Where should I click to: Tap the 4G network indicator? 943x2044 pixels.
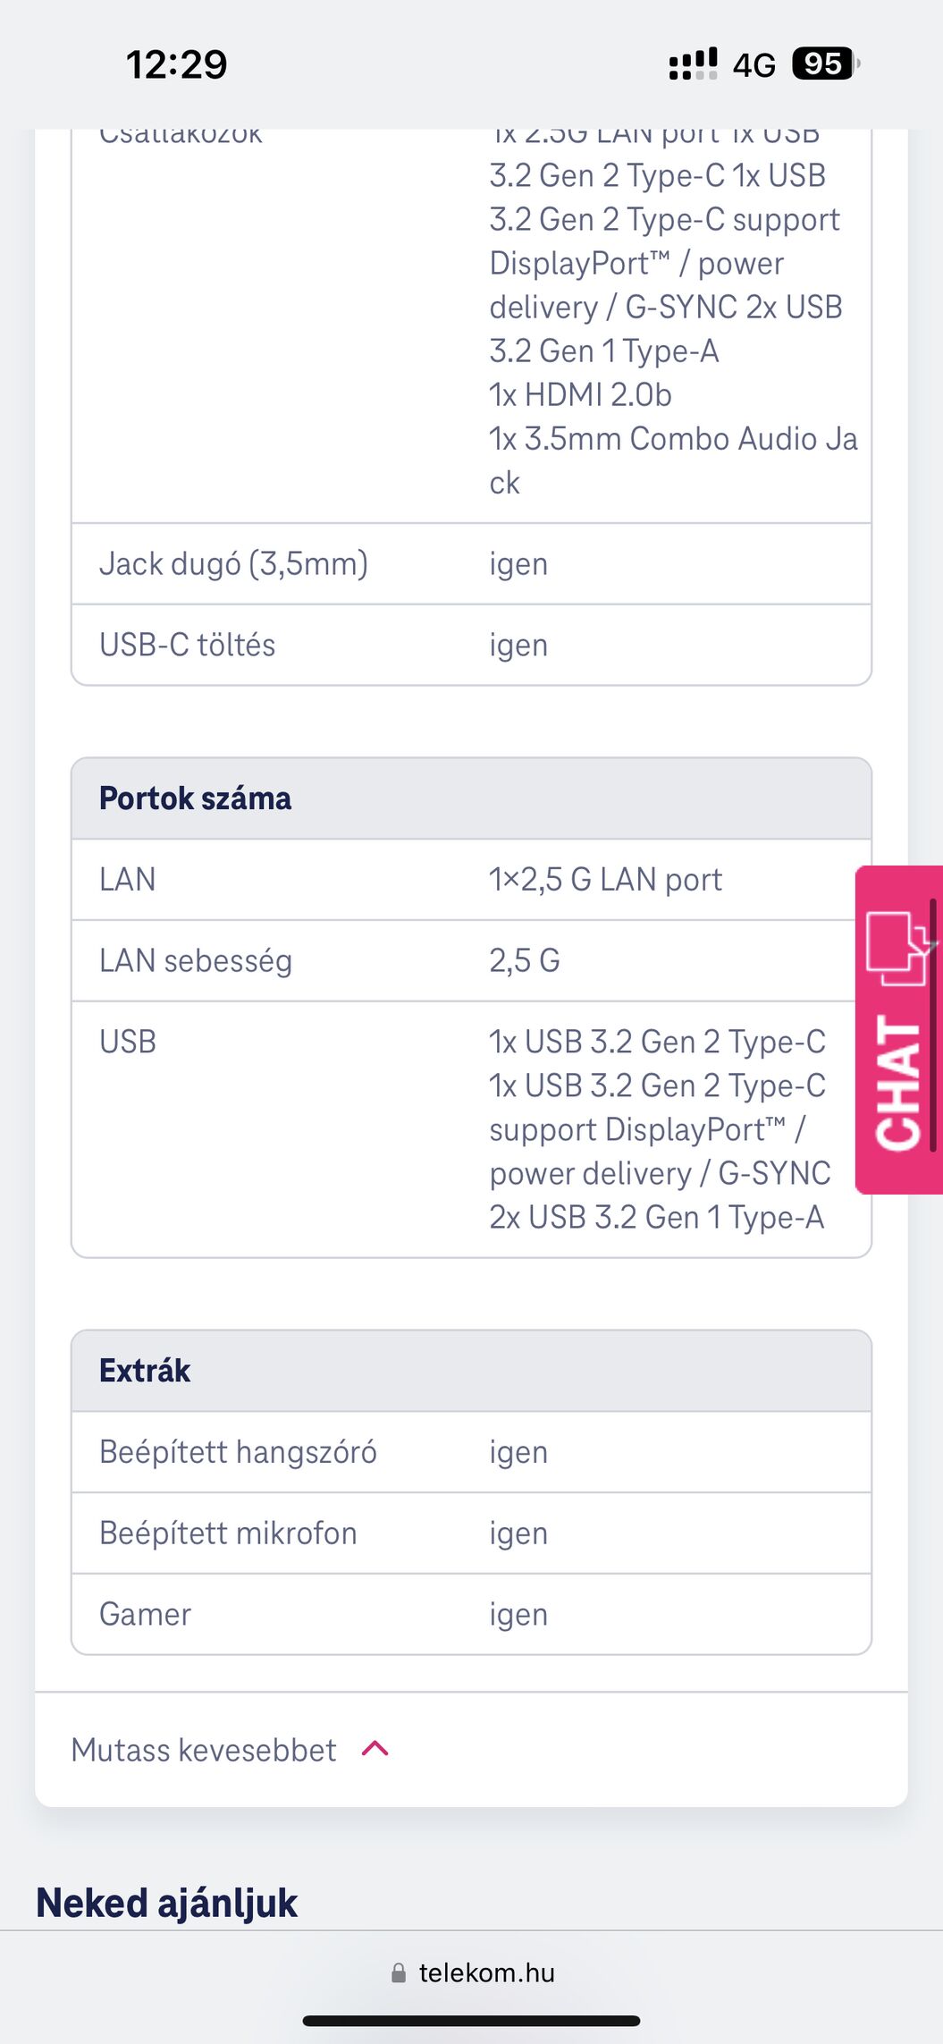(754, 65)
